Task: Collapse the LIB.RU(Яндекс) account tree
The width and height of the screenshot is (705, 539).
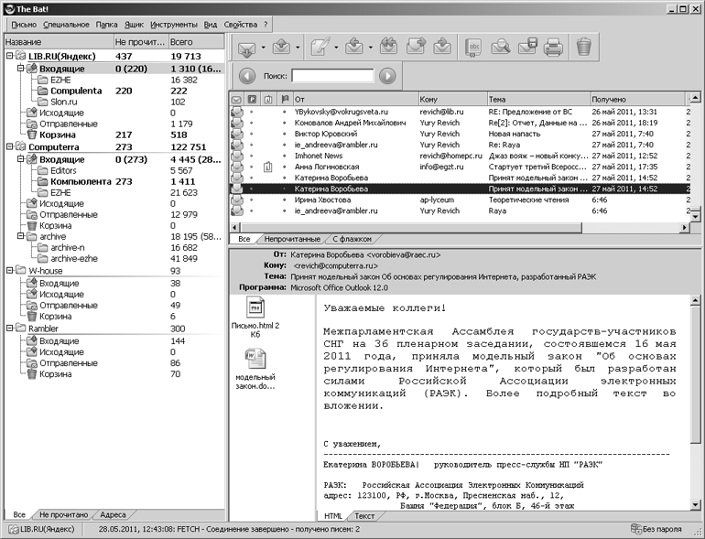Action: coord(9,56)
